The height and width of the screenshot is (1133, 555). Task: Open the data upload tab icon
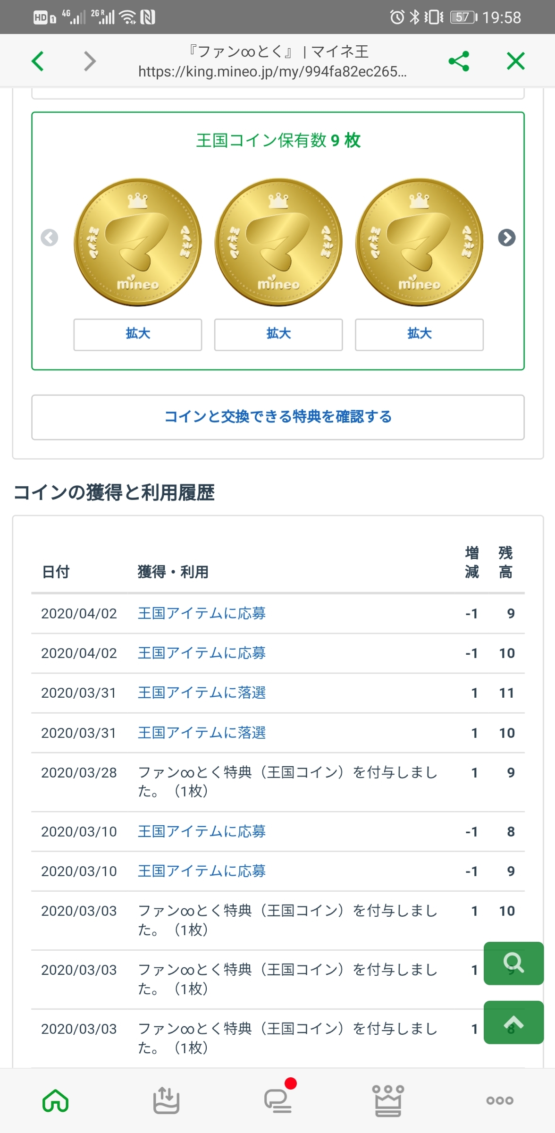(166, 1101)
